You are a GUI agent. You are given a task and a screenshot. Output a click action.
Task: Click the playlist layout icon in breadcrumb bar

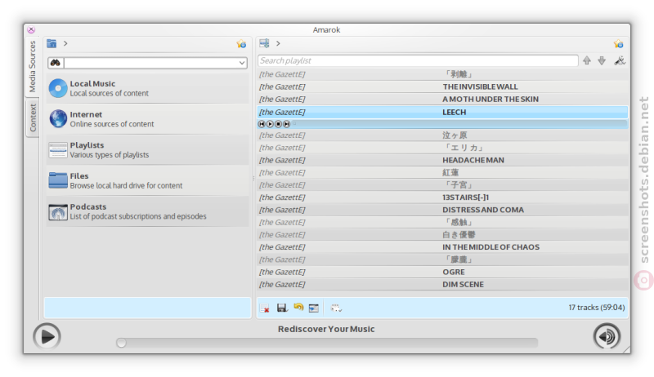[264, 43]
